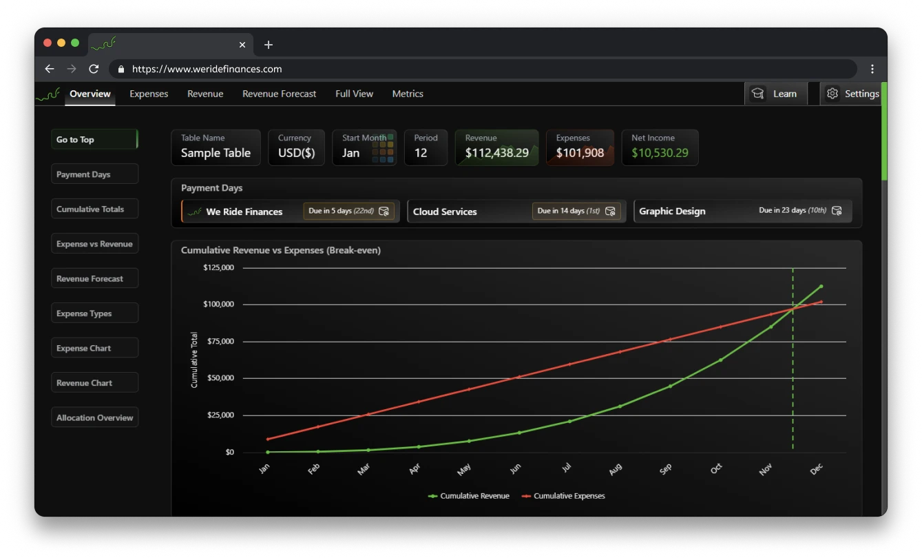922x558 pixels.
Task: Click the Payment Days section heading
Action: point(212,188)
